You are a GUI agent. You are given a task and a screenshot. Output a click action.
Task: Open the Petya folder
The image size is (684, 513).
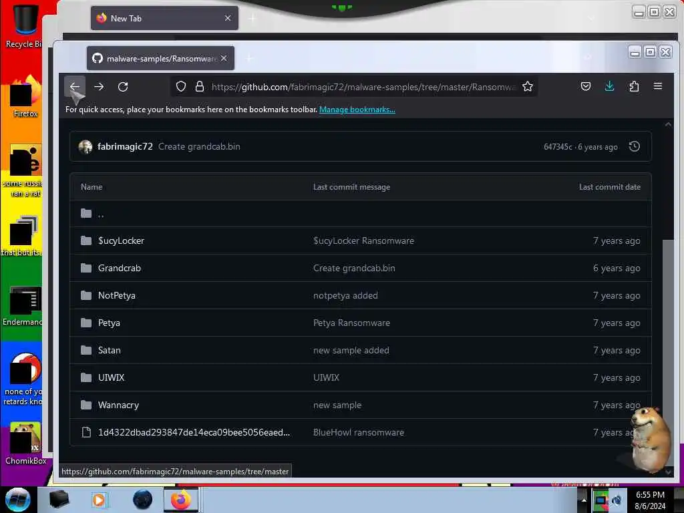pos(109,323)
